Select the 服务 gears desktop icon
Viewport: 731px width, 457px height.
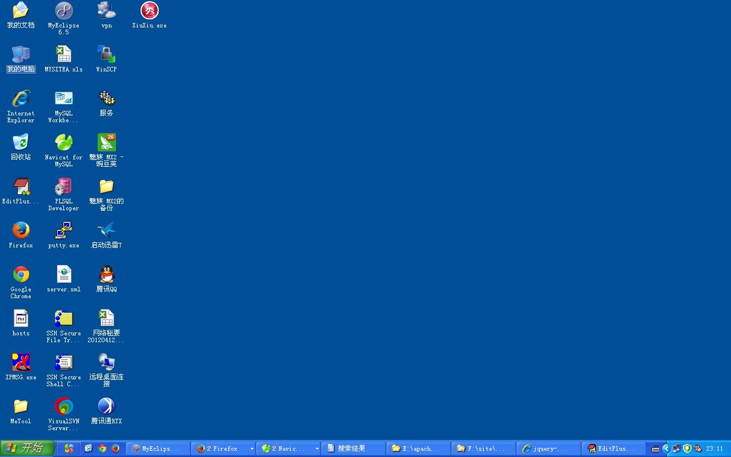click(106, 103)
